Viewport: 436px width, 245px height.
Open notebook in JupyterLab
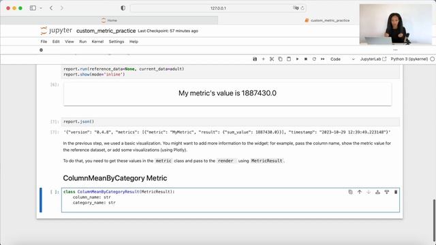[373, 59]
